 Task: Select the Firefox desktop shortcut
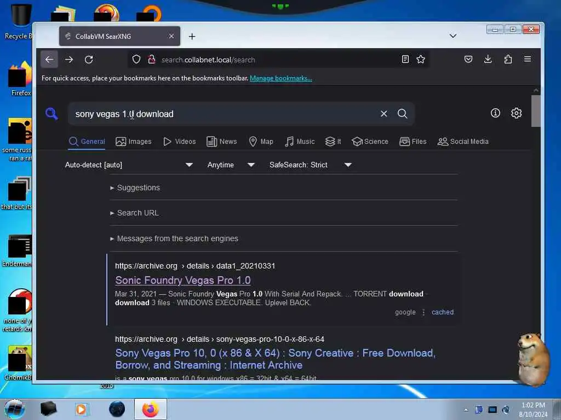point(21,79)
